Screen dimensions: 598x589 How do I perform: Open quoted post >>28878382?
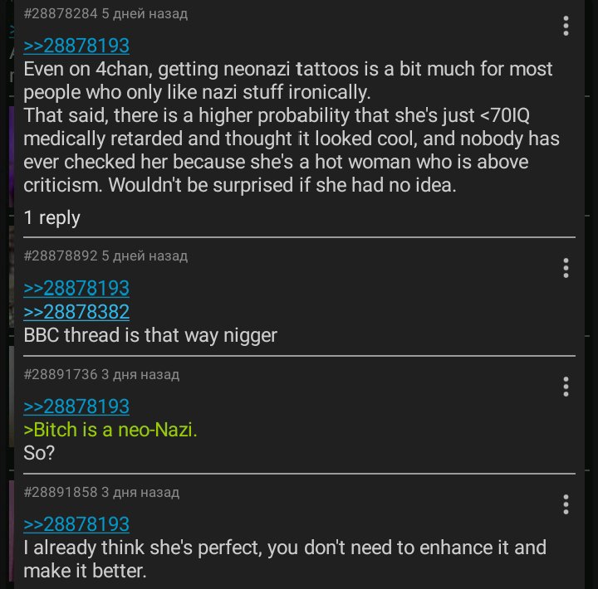(x=76, y=312)
